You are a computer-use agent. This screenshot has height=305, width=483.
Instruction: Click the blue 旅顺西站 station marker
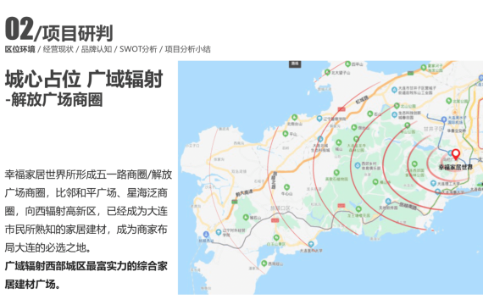pos(206,235)
